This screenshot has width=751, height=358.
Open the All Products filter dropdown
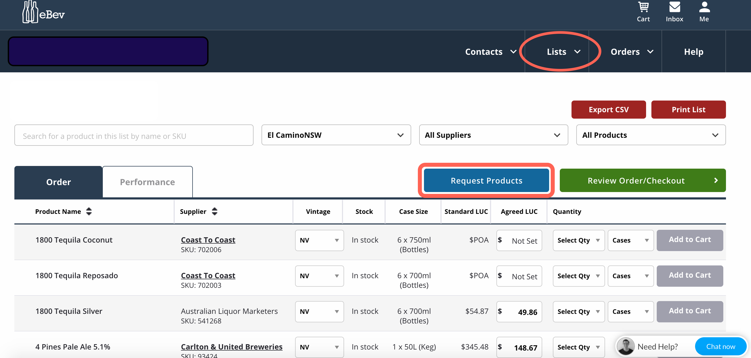(x=650, y=135)
